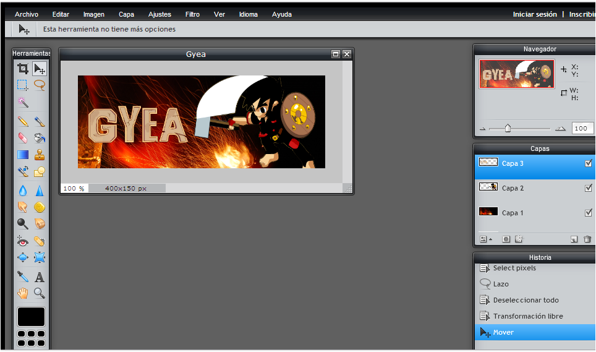Screen dimensions: 596x352
Task: Select the Bloat tool
Action: 23,257
